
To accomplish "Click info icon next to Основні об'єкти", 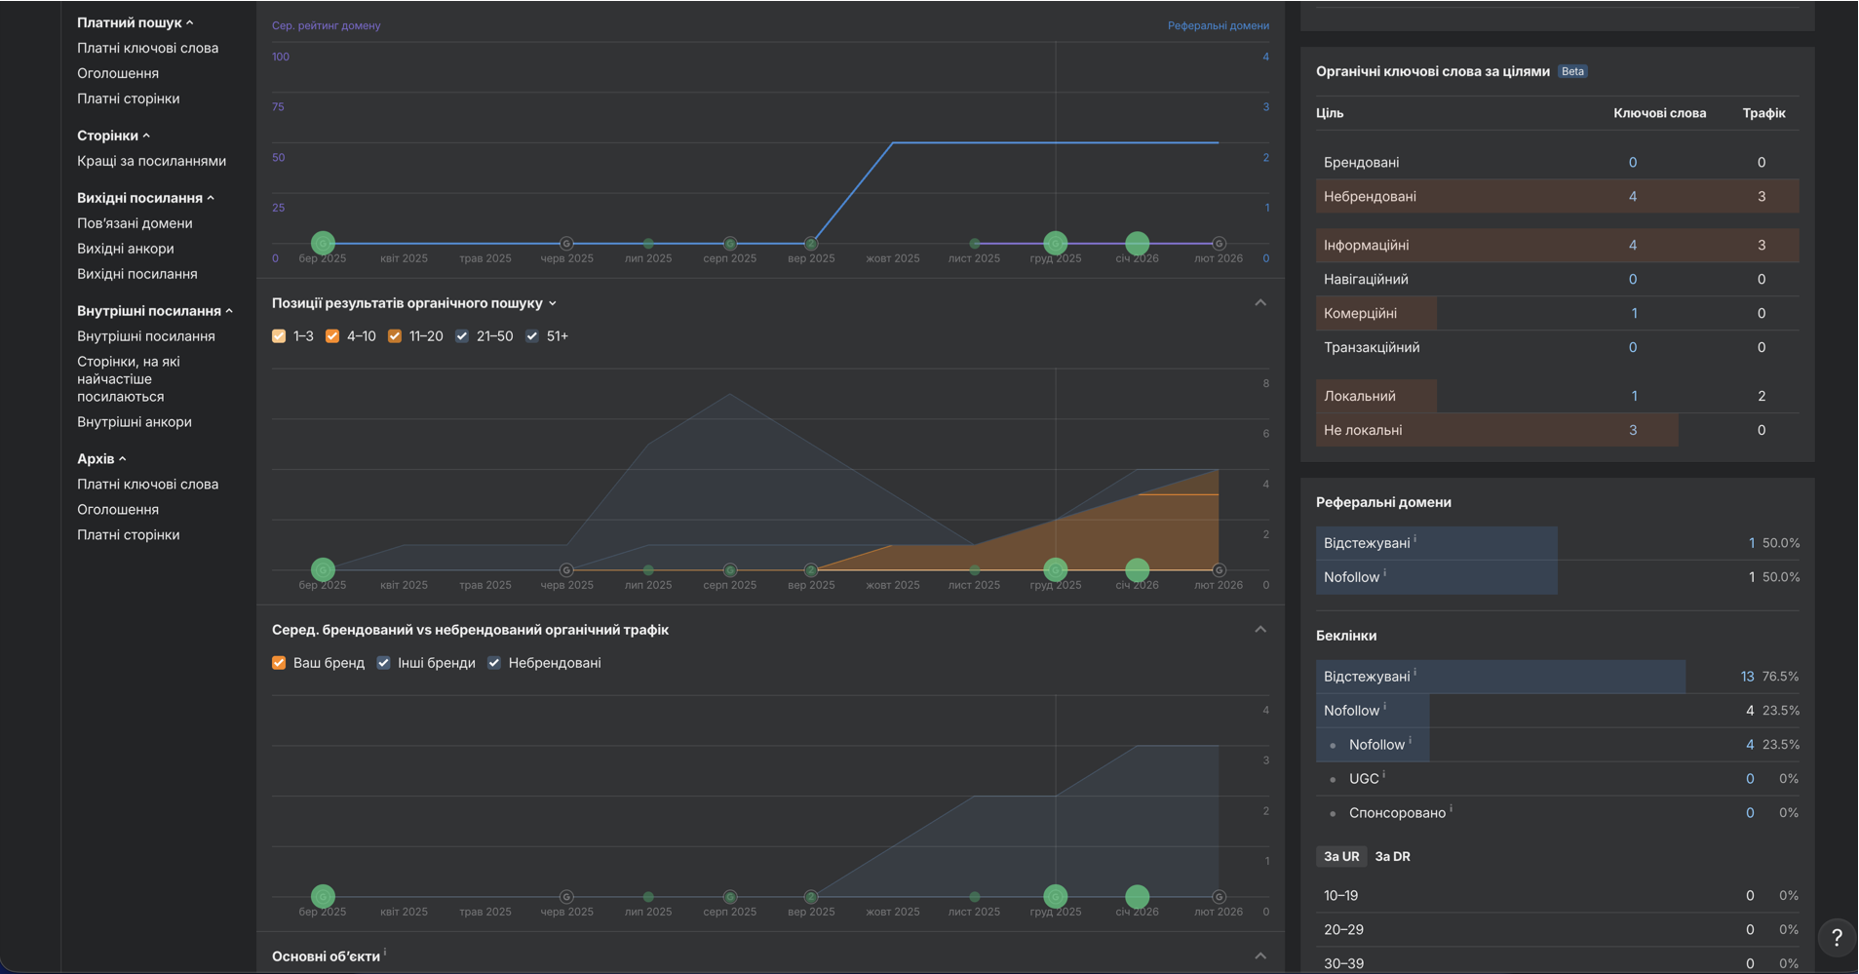I will click(x=385, y=953).
